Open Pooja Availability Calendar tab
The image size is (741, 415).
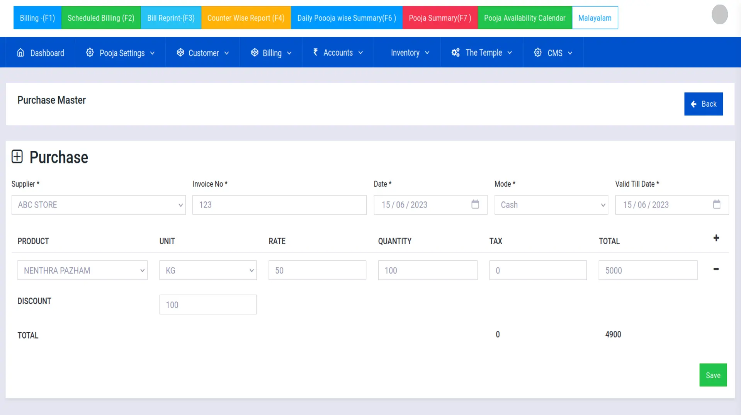[x=525, y=18]
